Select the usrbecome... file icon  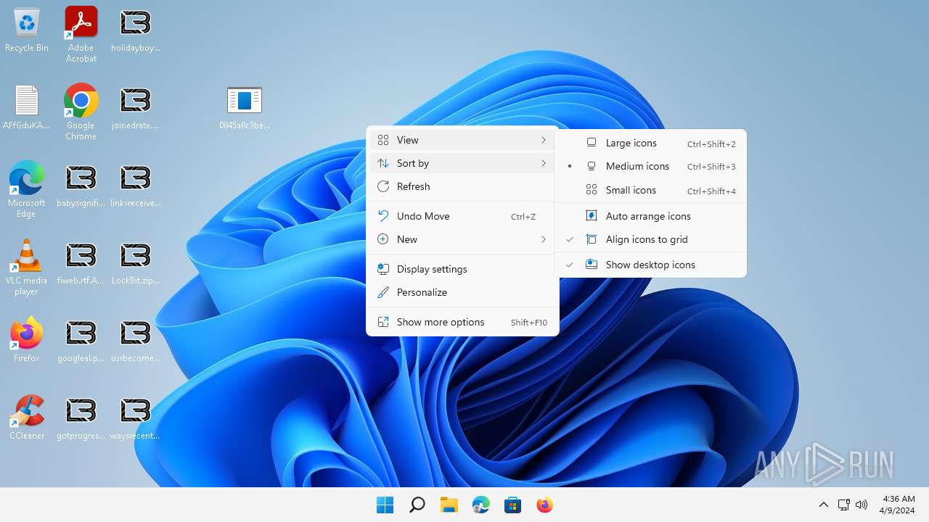136,341
